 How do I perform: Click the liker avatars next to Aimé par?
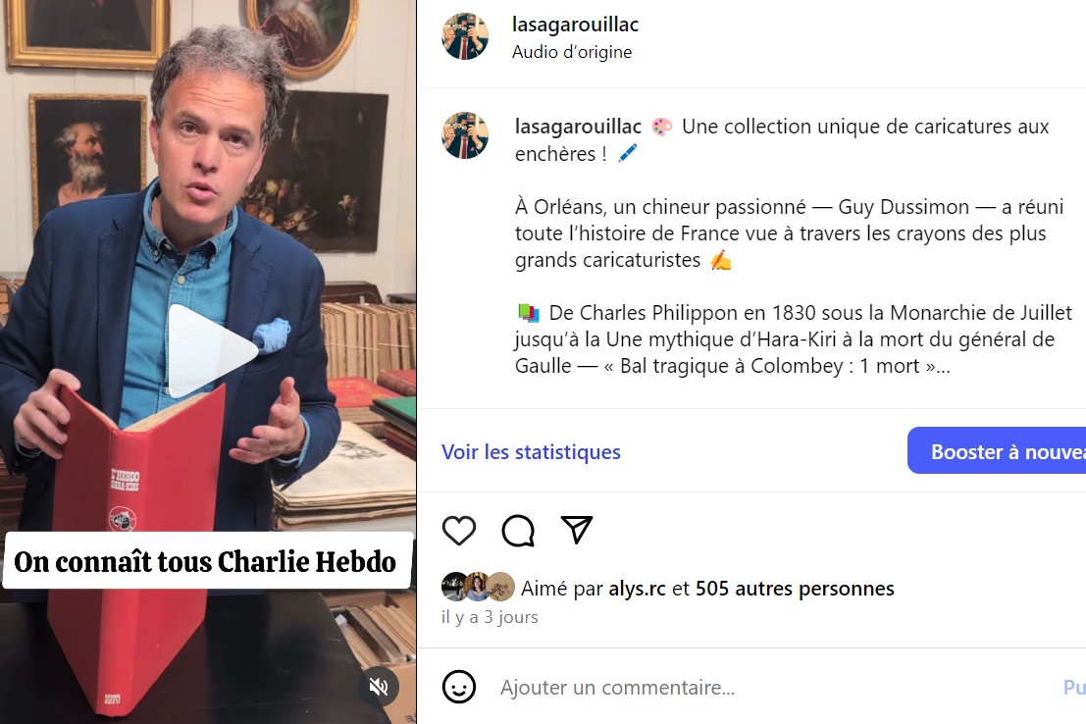tap(478, 587)
